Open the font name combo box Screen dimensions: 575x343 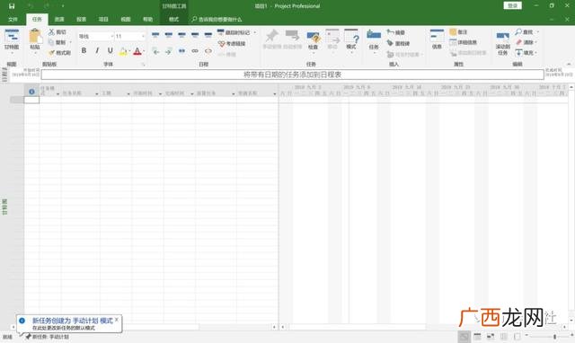pos(96,36)
